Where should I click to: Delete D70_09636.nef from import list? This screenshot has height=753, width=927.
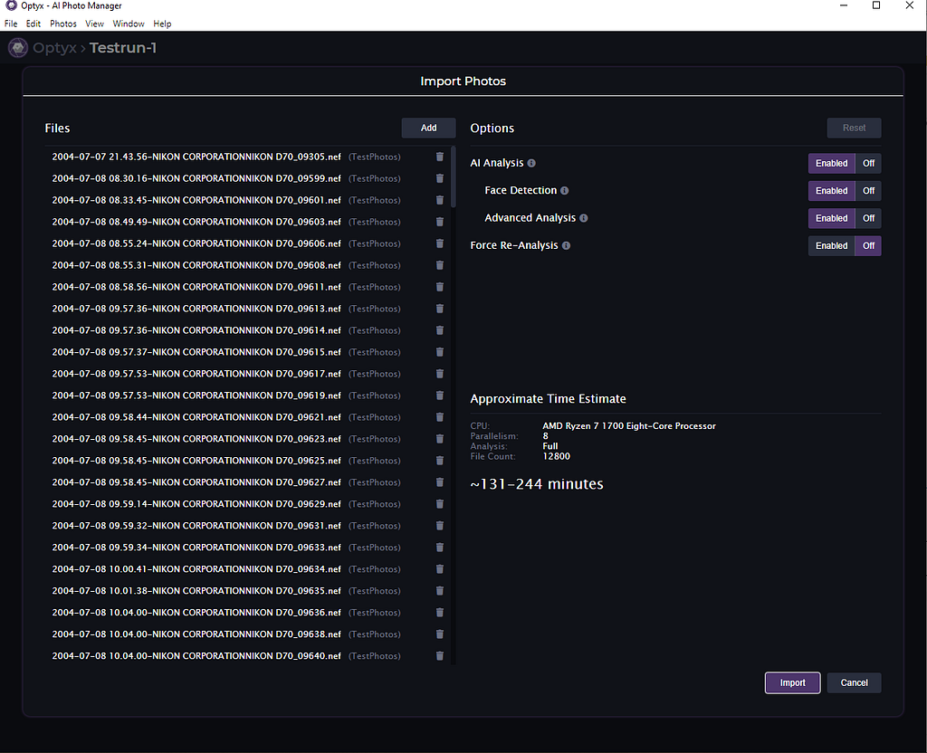point(439,613)
